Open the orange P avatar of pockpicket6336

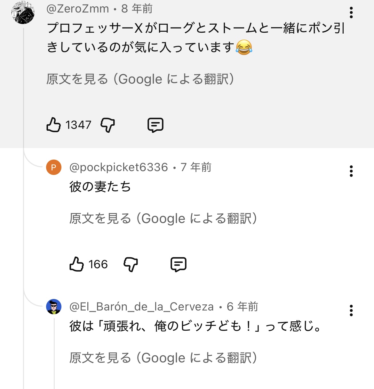[x=54, y=167]
